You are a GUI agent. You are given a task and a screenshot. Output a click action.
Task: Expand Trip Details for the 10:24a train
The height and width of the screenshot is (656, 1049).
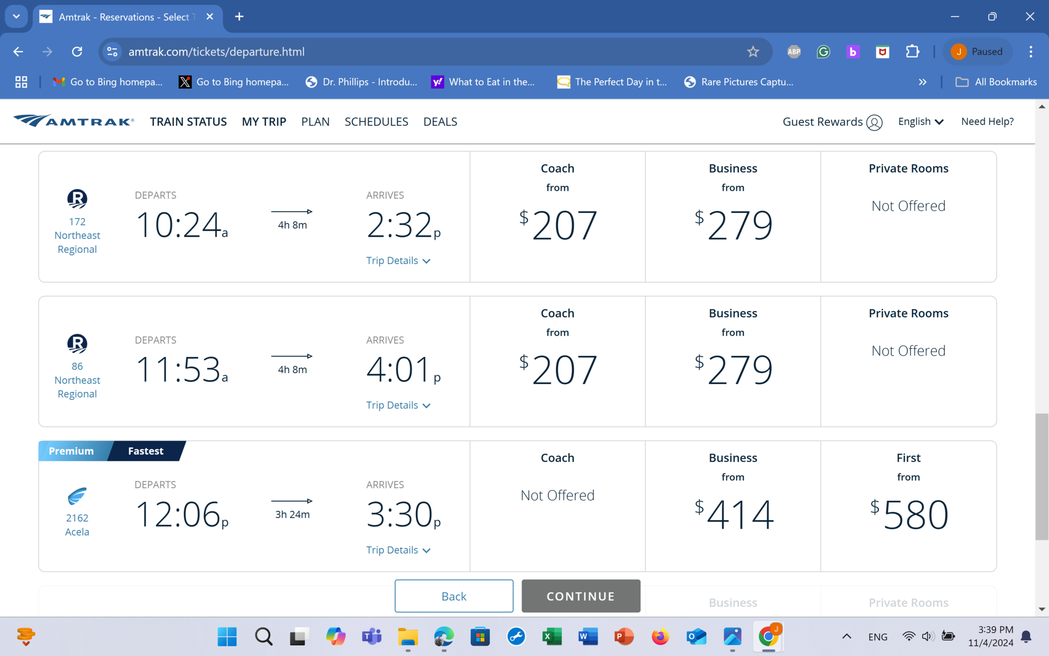(398, 261)
